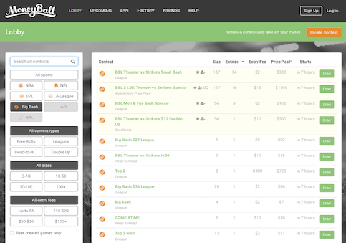This screenshot has height=243, width=346.
Task: Filter contests by Free Rolls
Action: 26,141
